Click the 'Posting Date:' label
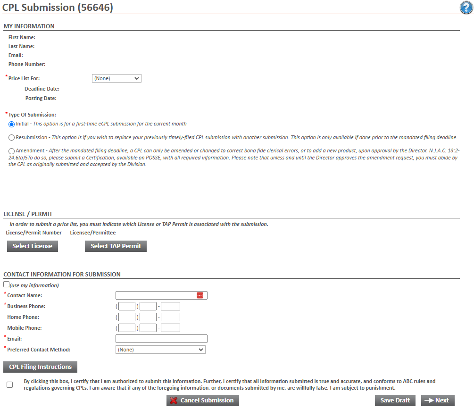474x409 pixels. (x=41, y=98)
